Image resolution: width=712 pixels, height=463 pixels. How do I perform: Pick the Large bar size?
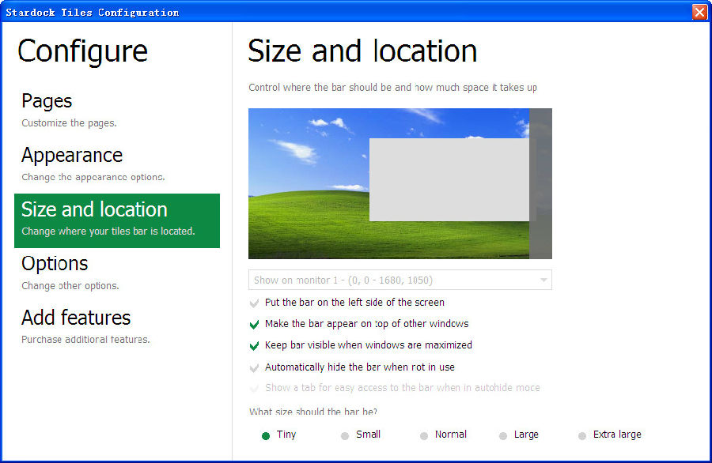pyautogui.click(x=503, y=435)
